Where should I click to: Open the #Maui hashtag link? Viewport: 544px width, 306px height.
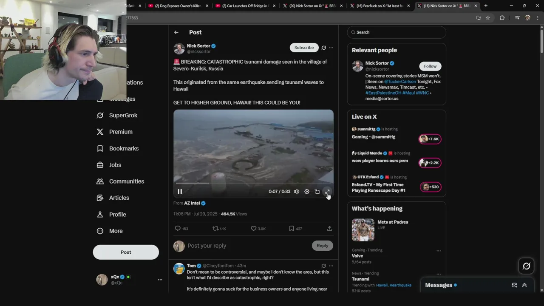pos(408,93)
